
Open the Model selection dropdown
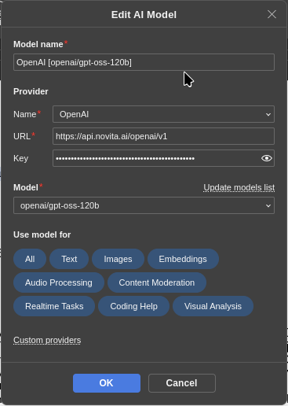pyautogui.click(x=144, y=205)
